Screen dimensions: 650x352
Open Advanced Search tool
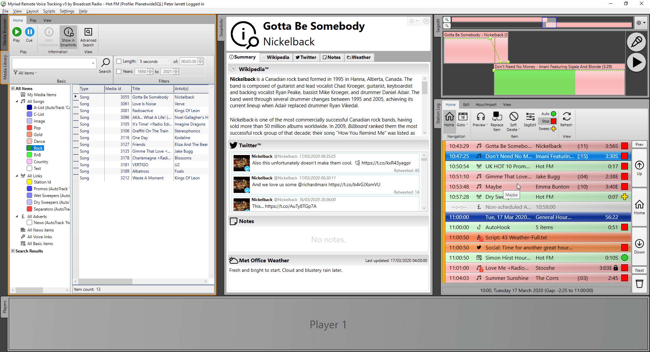[88, 37]
